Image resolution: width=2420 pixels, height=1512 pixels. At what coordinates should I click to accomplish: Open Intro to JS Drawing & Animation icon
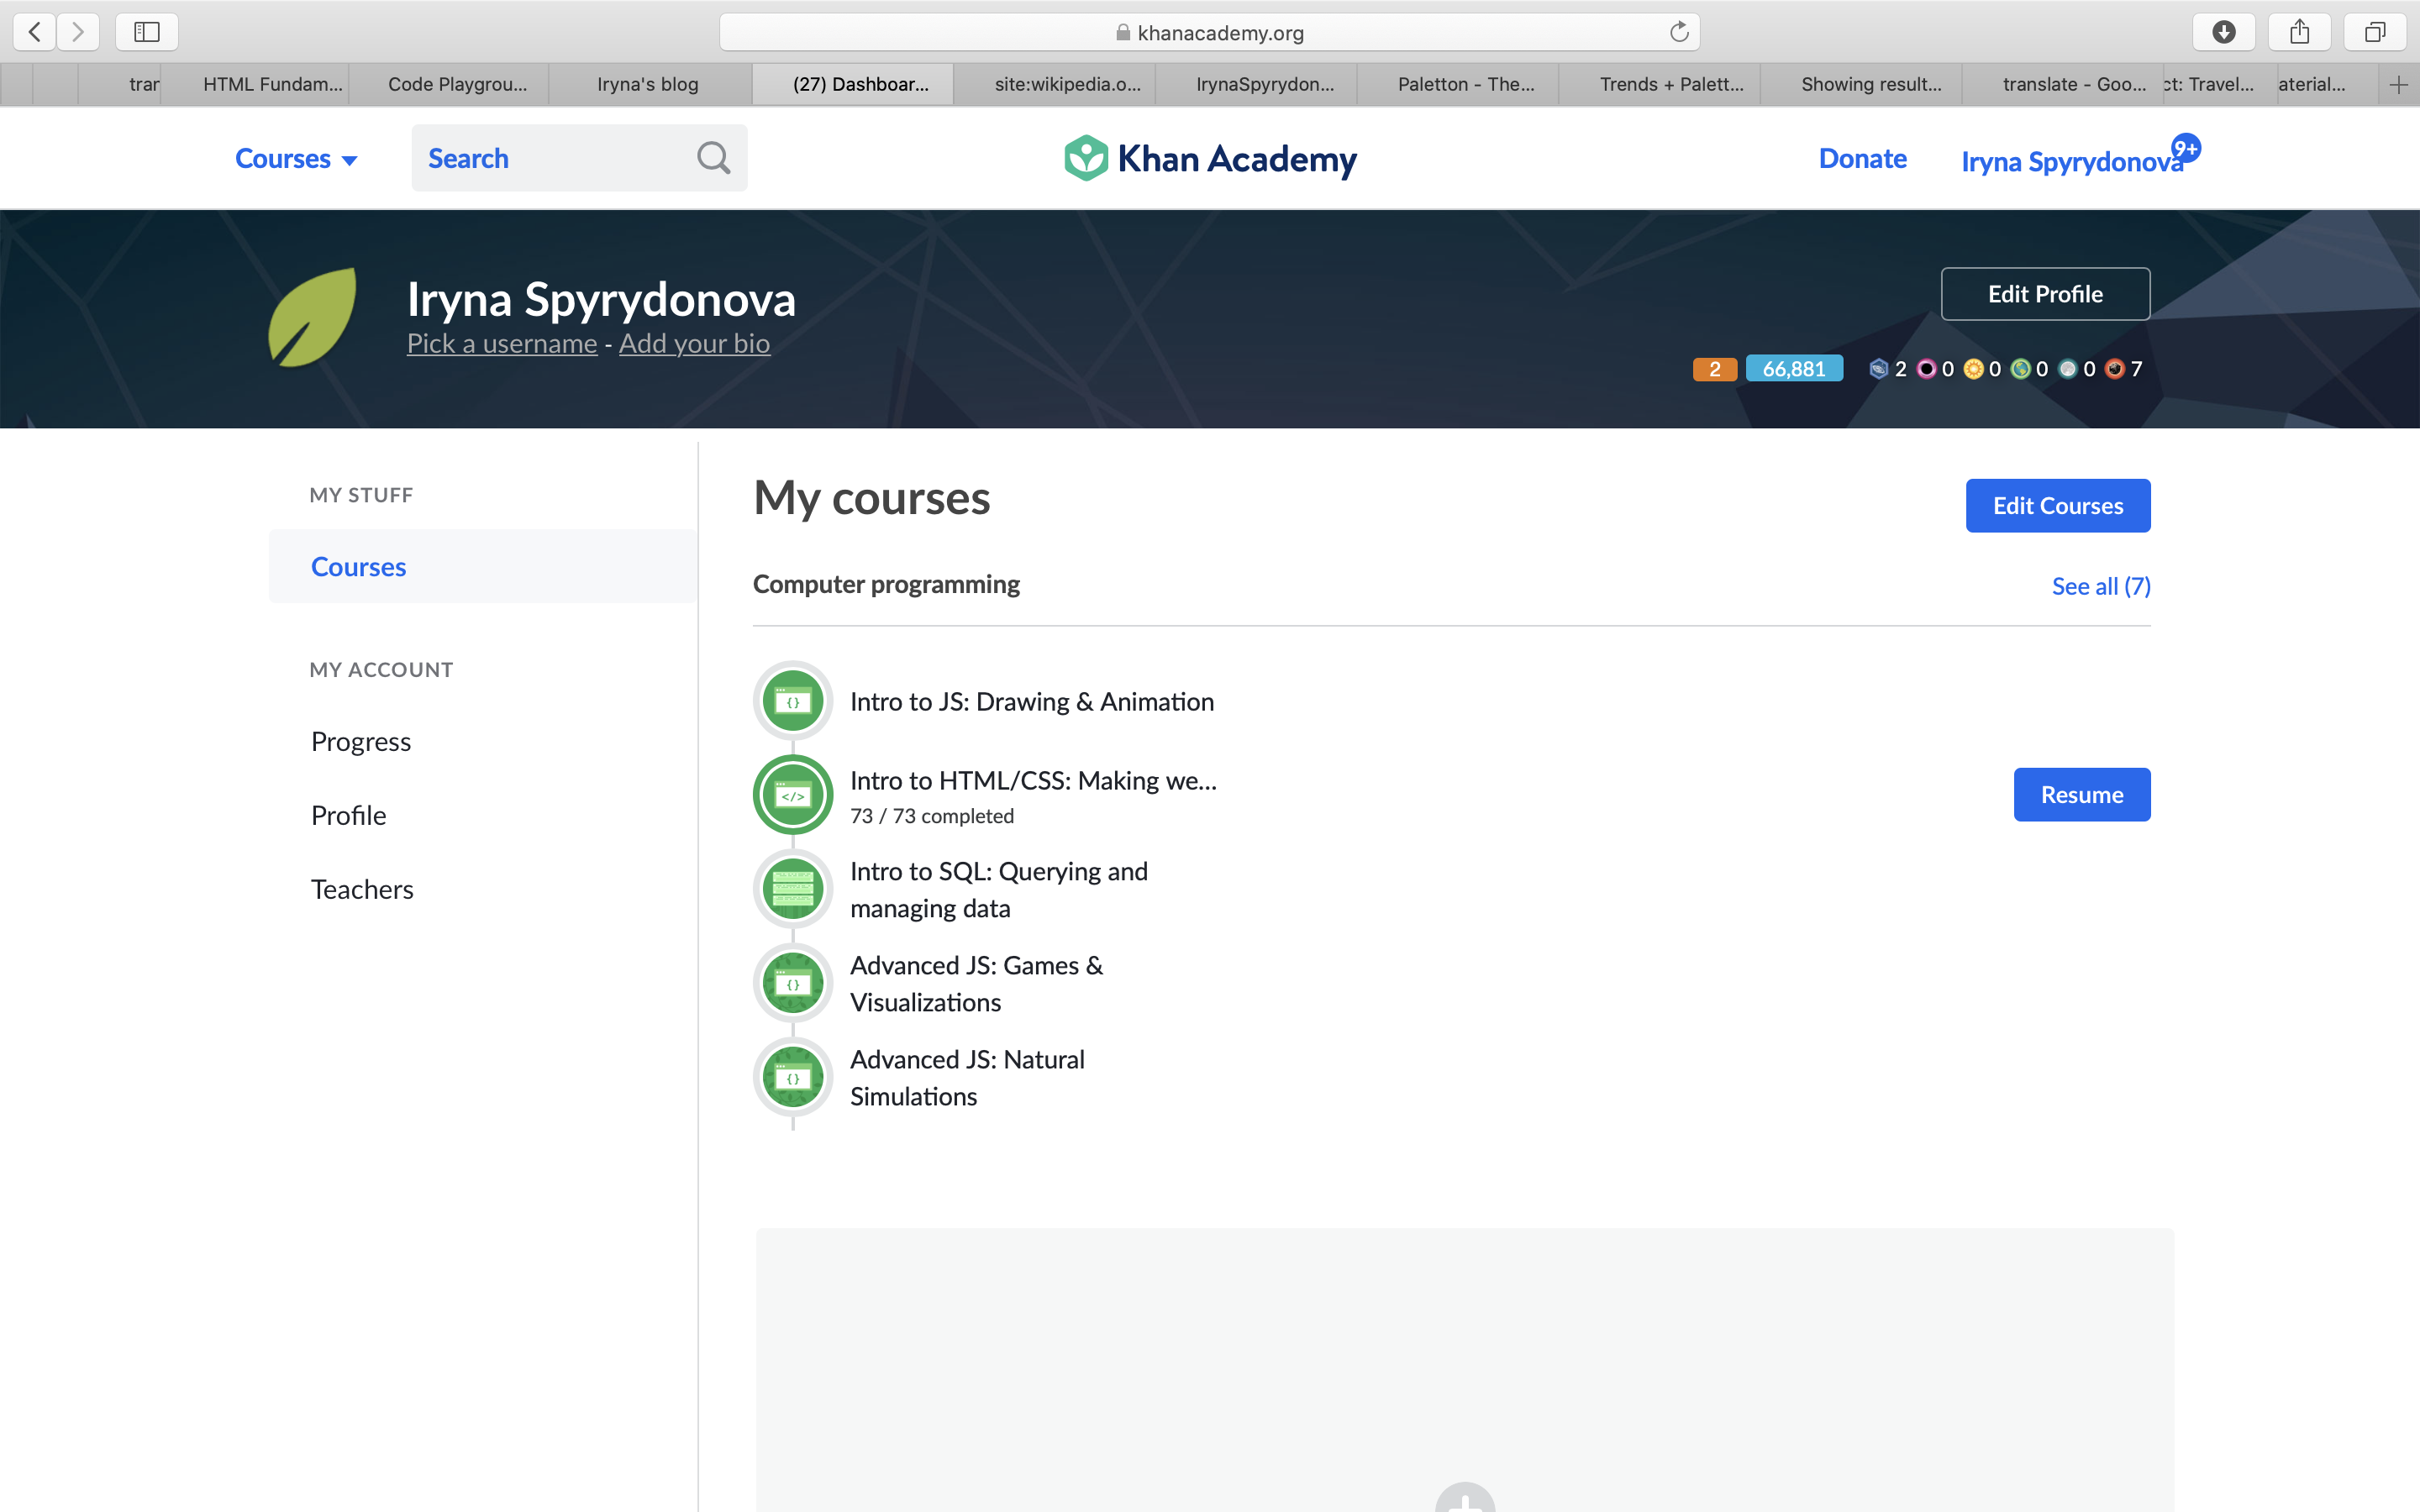click(793, 701)
